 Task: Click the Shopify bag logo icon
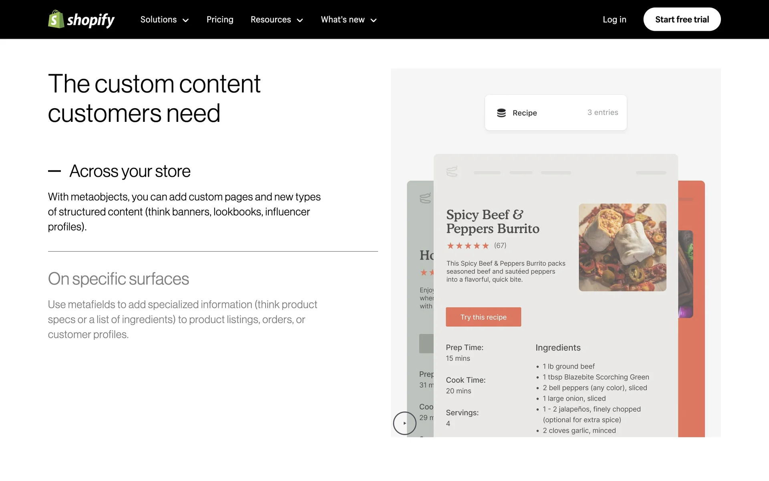[x=56, y=19]
